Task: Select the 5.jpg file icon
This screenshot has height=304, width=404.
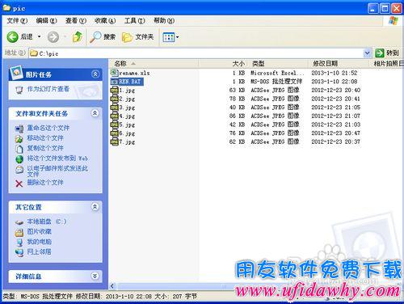Action: tap(115, 125)
